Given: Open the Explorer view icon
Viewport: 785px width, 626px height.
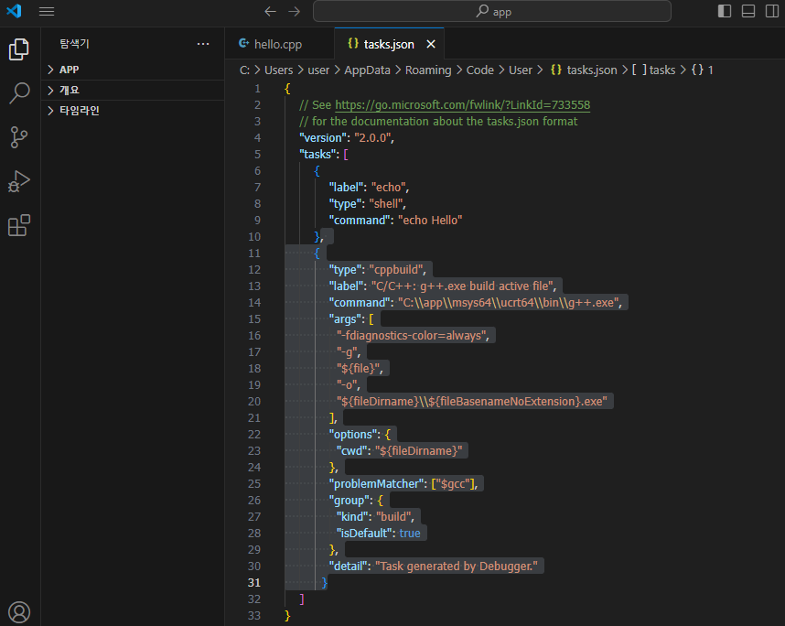Looking at the screenshot, I should (x=19, y=49).
